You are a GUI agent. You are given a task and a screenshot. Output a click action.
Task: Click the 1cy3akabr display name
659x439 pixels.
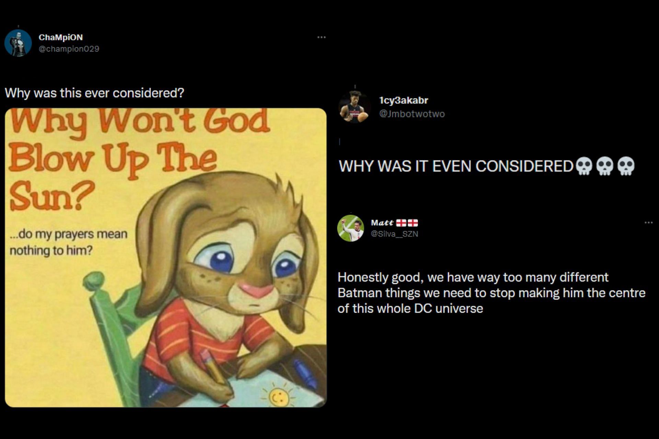pyautogui.click(x=403, y=100)
